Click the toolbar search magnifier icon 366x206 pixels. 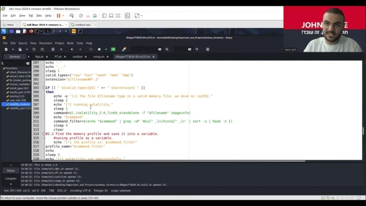(167, 49)
